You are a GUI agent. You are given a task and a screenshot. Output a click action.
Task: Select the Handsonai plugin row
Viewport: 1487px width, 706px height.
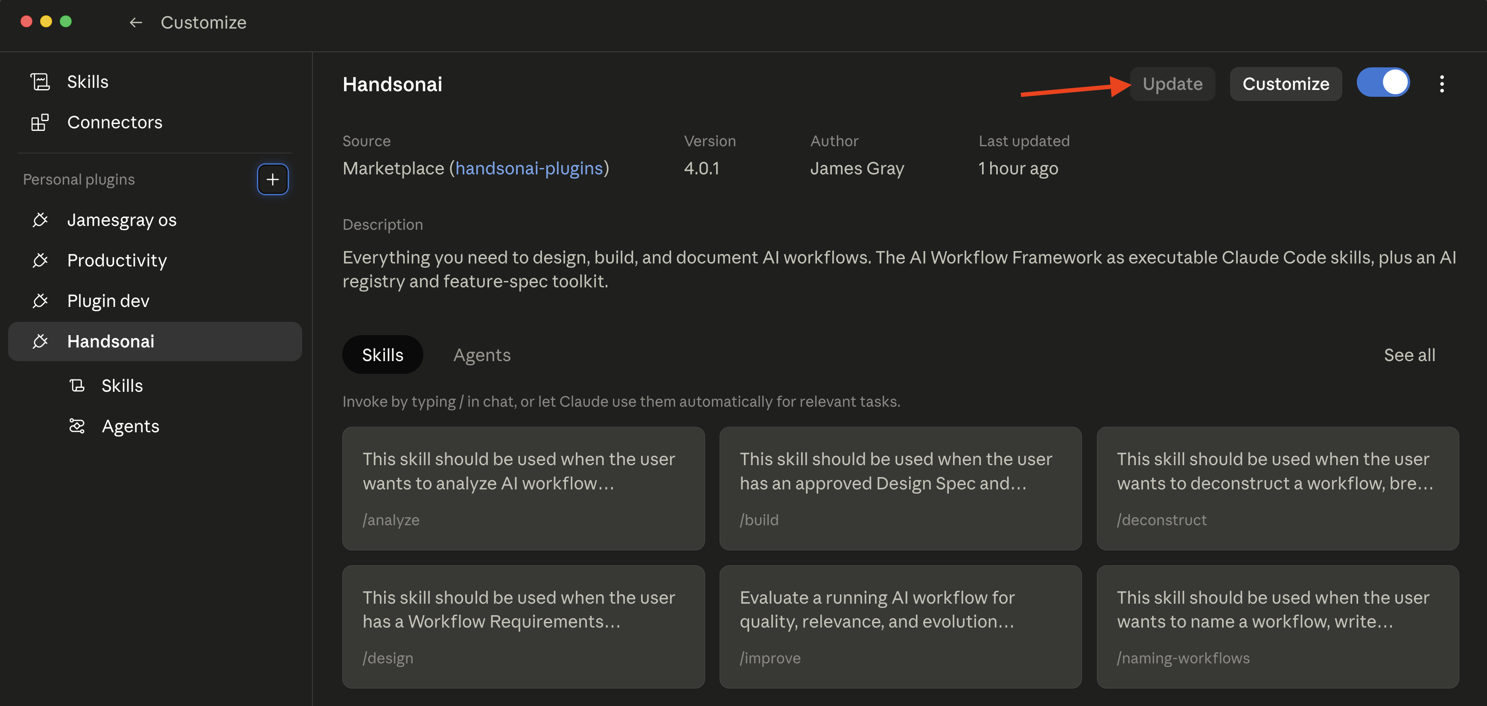click(x=155, y=341)
